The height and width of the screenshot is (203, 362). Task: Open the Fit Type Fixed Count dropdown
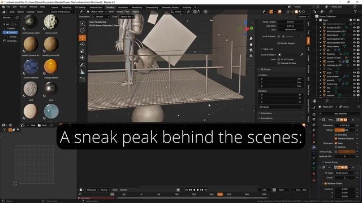344,173
